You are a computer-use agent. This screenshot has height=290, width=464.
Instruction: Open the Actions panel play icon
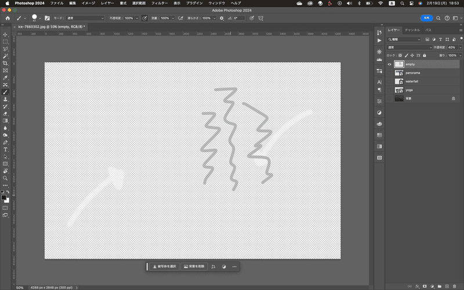[x=379, y=40]
